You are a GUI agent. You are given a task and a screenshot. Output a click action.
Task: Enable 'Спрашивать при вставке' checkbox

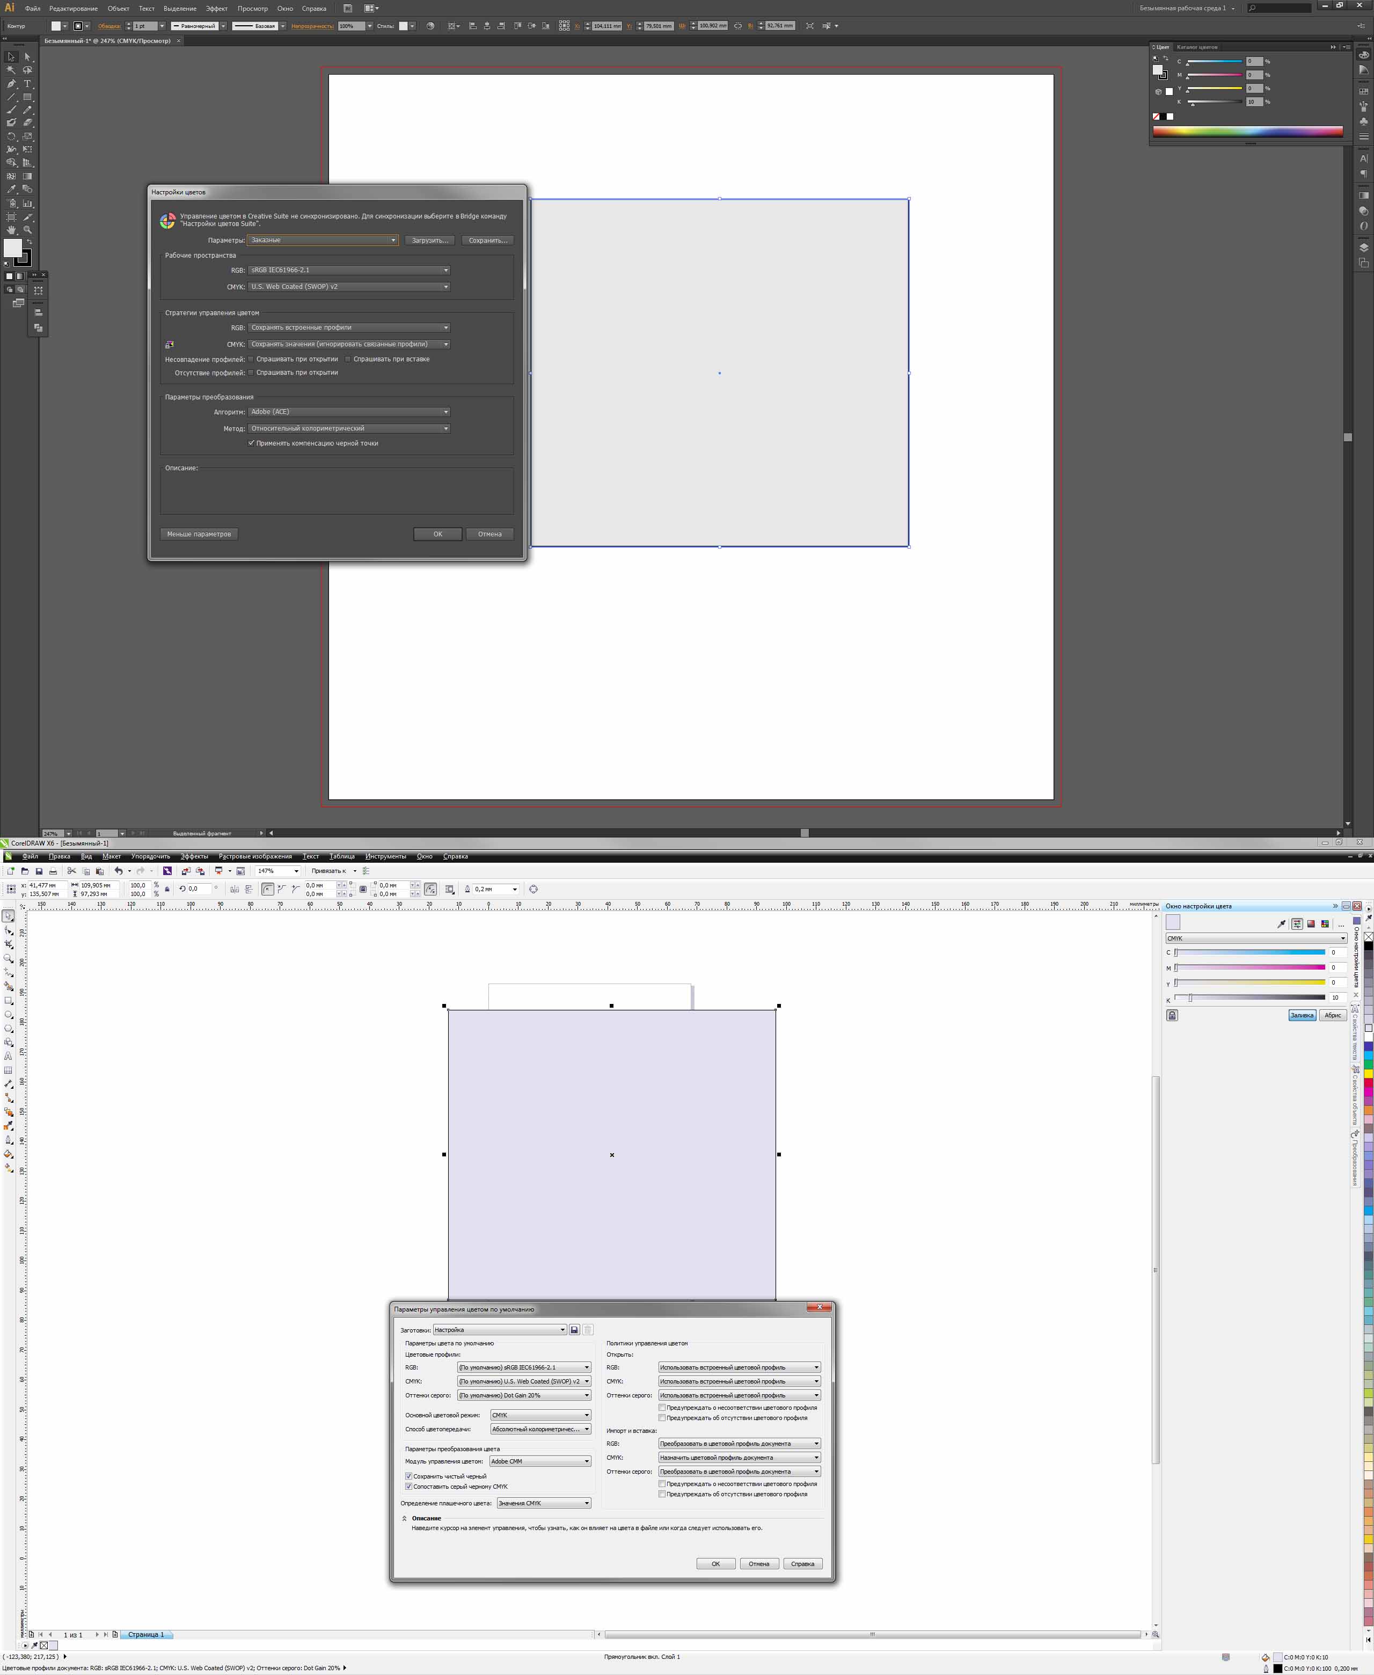click(347, 359)
